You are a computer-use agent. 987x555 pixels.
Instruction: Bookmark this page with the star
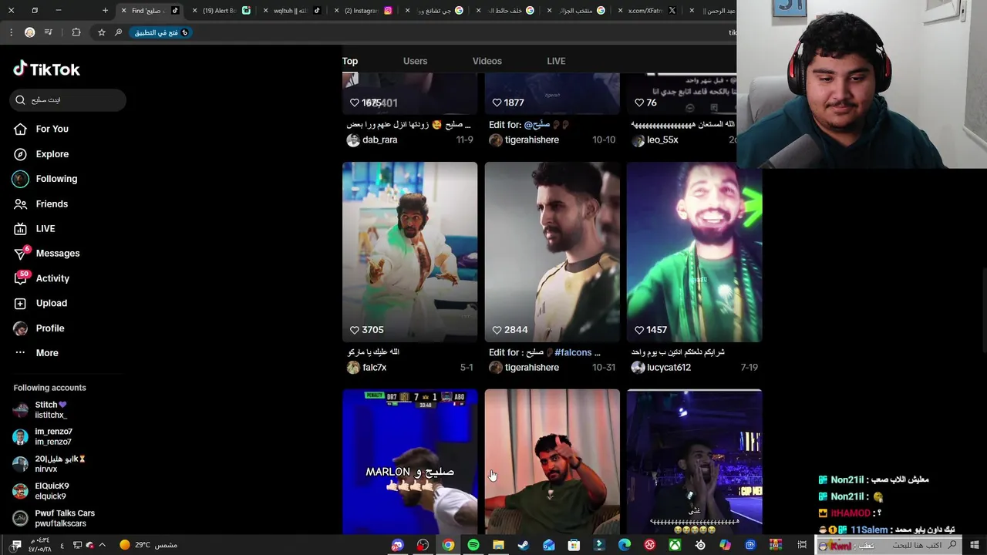pos(101,32)
